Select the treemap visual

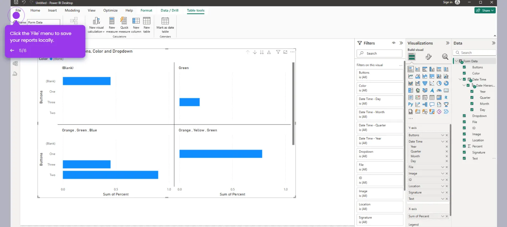point(411,90)
